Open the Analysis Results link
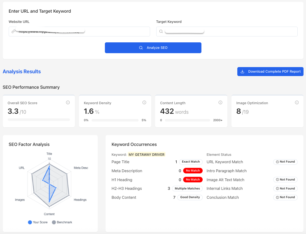Viewport: 306px width, 234px height. (x=21, y=71)
